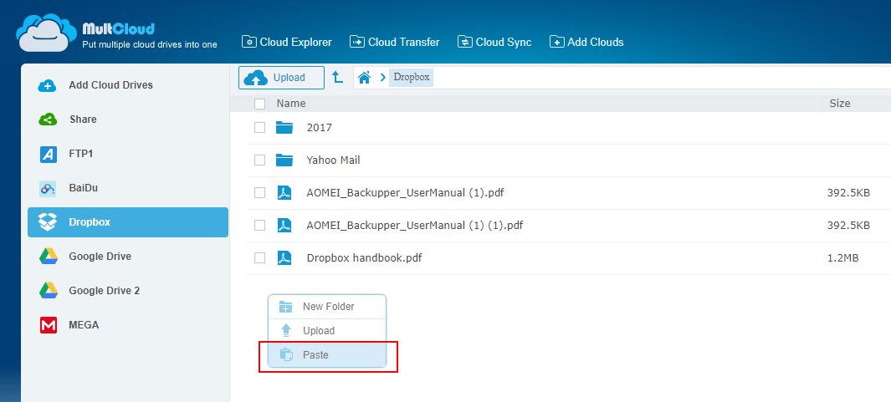Sort by the Size column header
Image resolution: width=891 pixels, height=402 pixels.
[x=840, y=104]
